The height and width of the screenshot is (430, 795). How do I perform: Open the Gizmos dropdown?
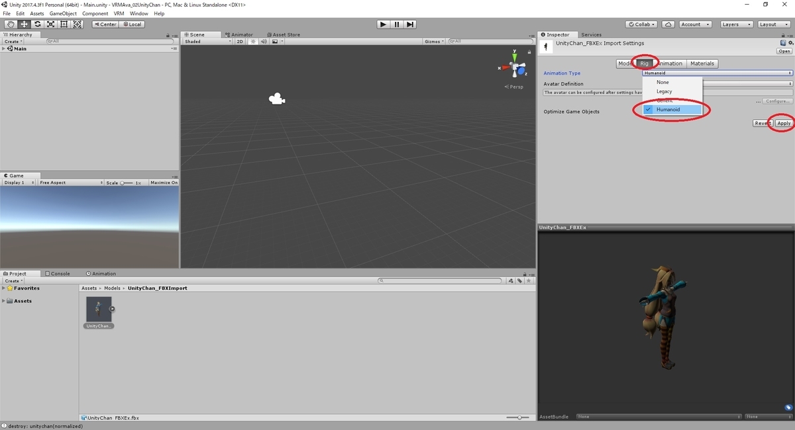click(434, 41)
